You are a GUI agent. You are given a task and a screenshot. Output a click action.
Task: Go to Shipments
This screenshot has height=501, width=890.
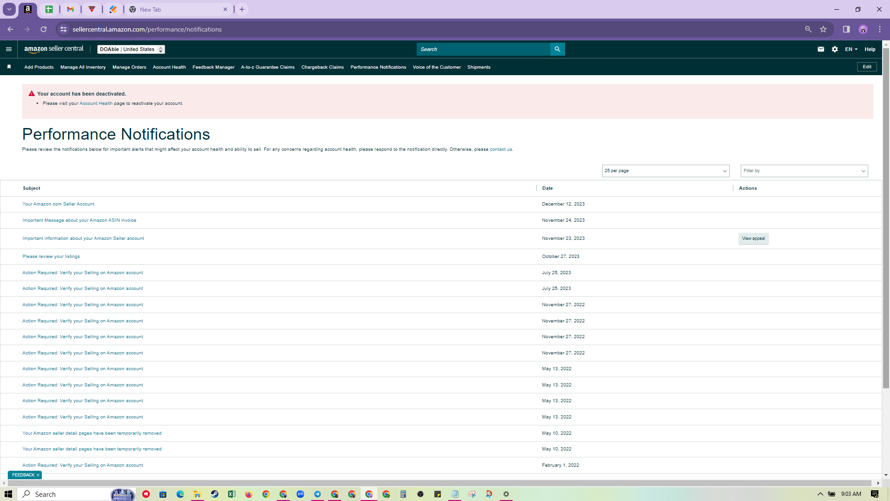[x=479, y=67]
